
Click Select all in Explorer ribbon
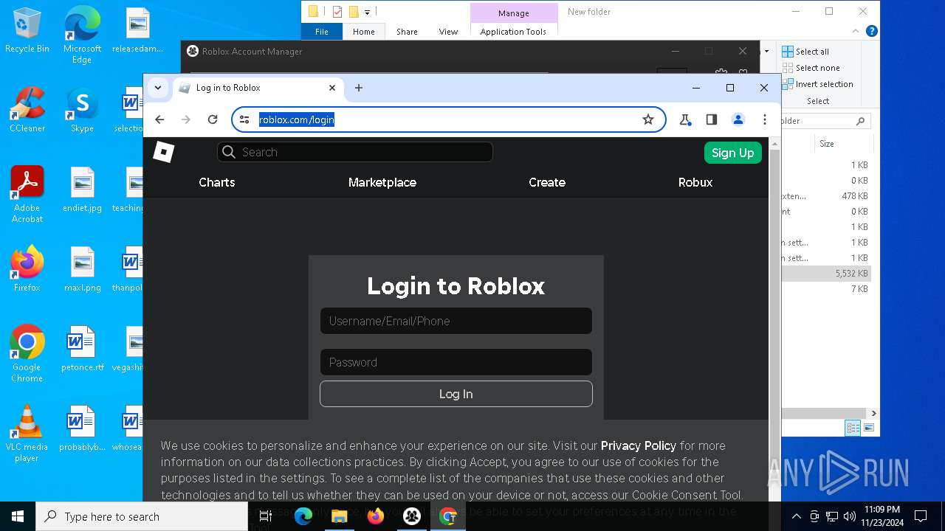pos(805,52)
